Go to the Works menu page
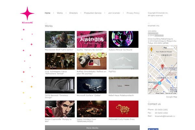Viewport: 195px width, 130px height. [x=60, y=13]
